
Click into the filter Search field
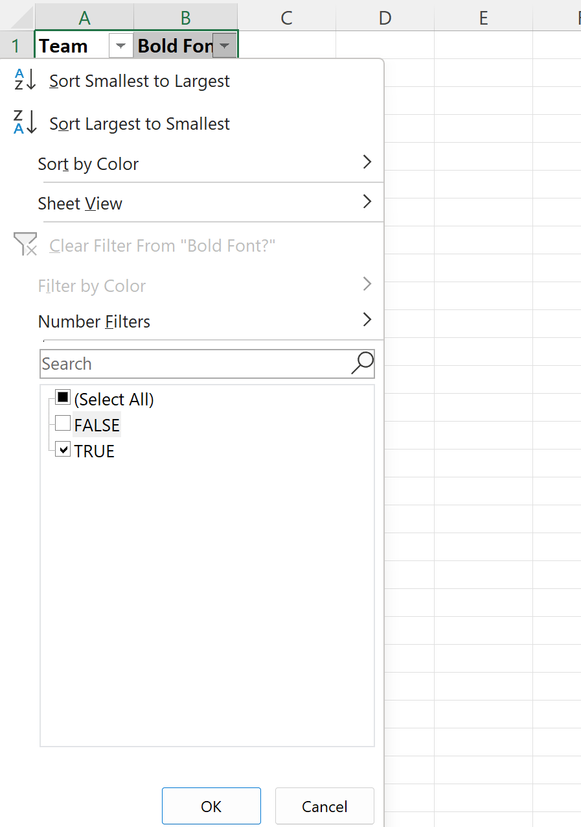coord(194,364)
